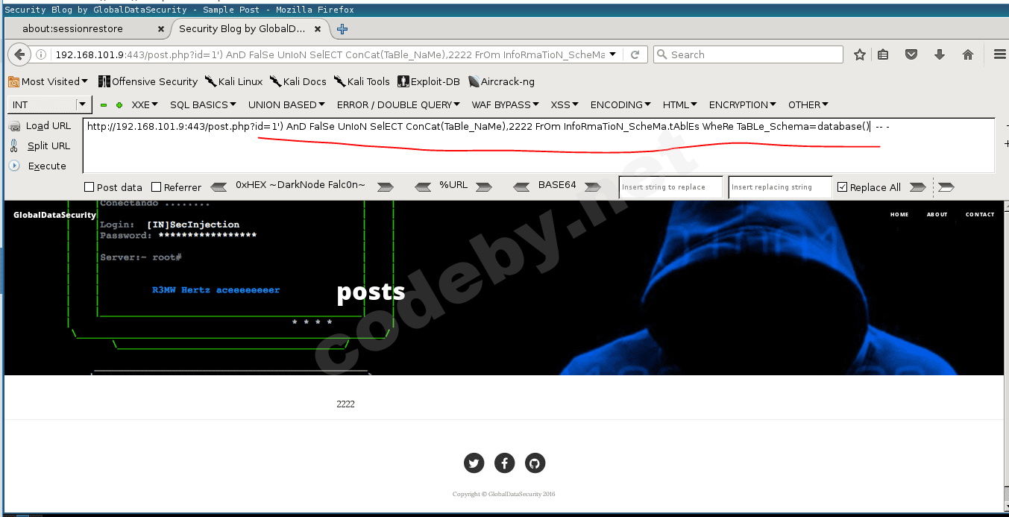Open the XXE menu in HackBar
1009x517 pixels.
pyautogui.click(x=145, y=104)
